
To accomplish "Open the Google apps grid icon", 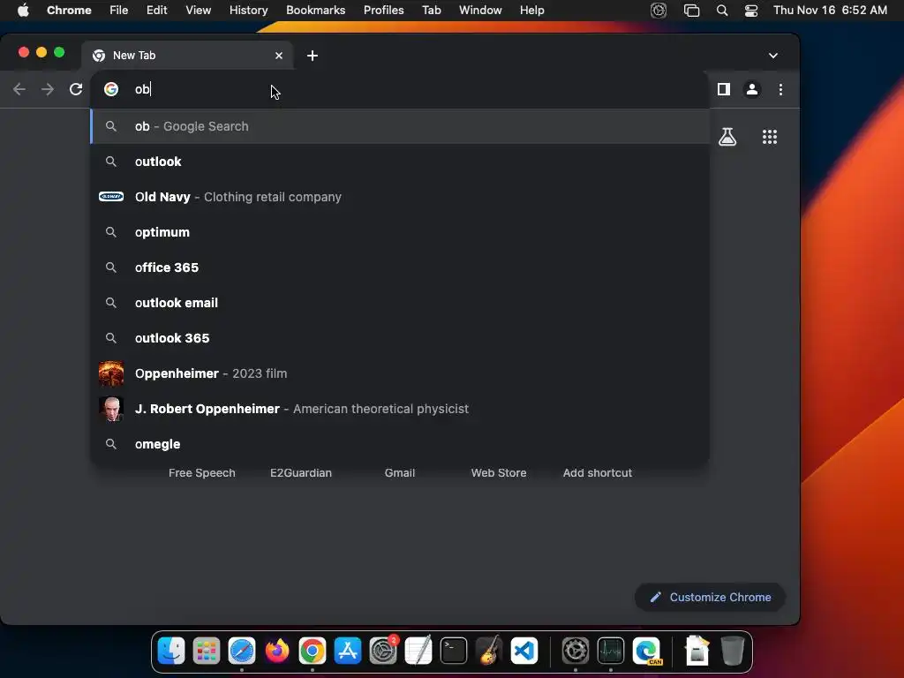I will [770, 137].
